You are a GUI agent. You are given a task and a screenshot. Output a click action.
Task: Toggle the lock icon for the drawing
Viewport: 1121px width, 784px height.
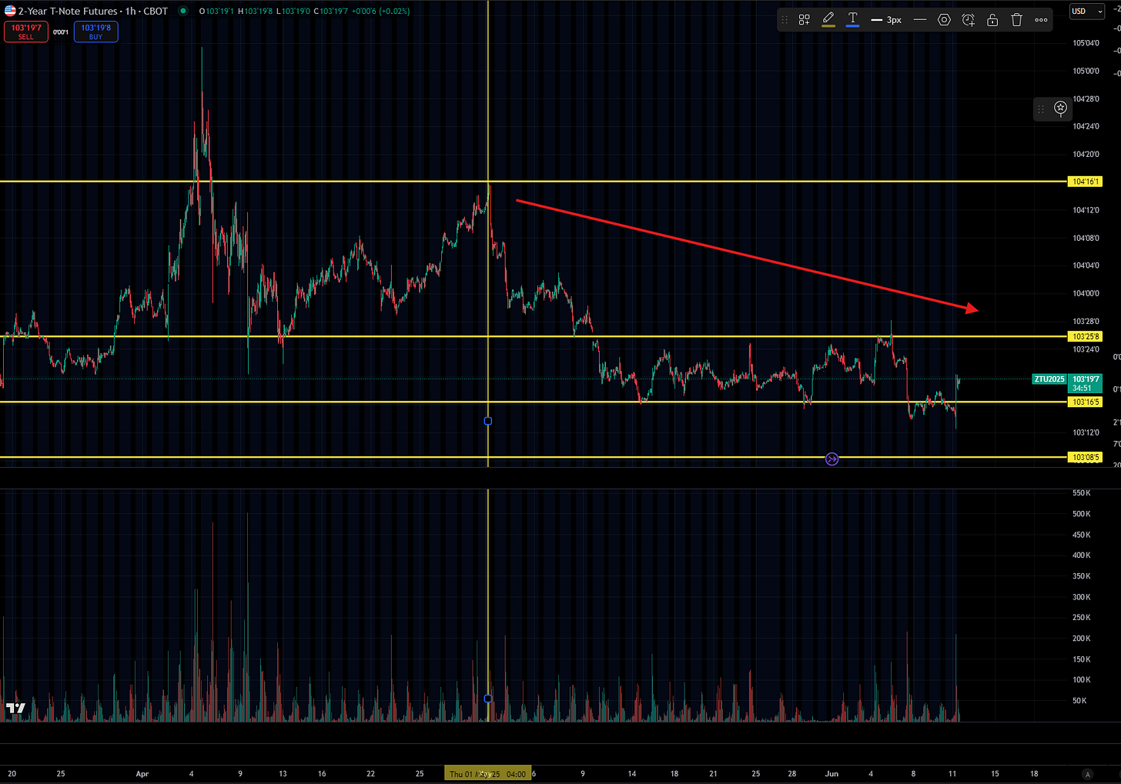tap(992, 20)
